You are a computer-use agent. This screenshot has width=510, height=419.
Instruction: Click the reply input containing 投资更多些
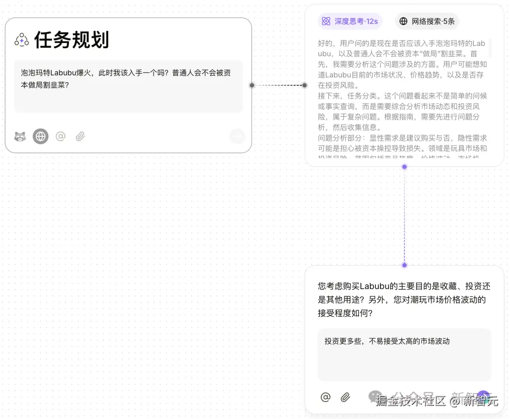[404, 355]
